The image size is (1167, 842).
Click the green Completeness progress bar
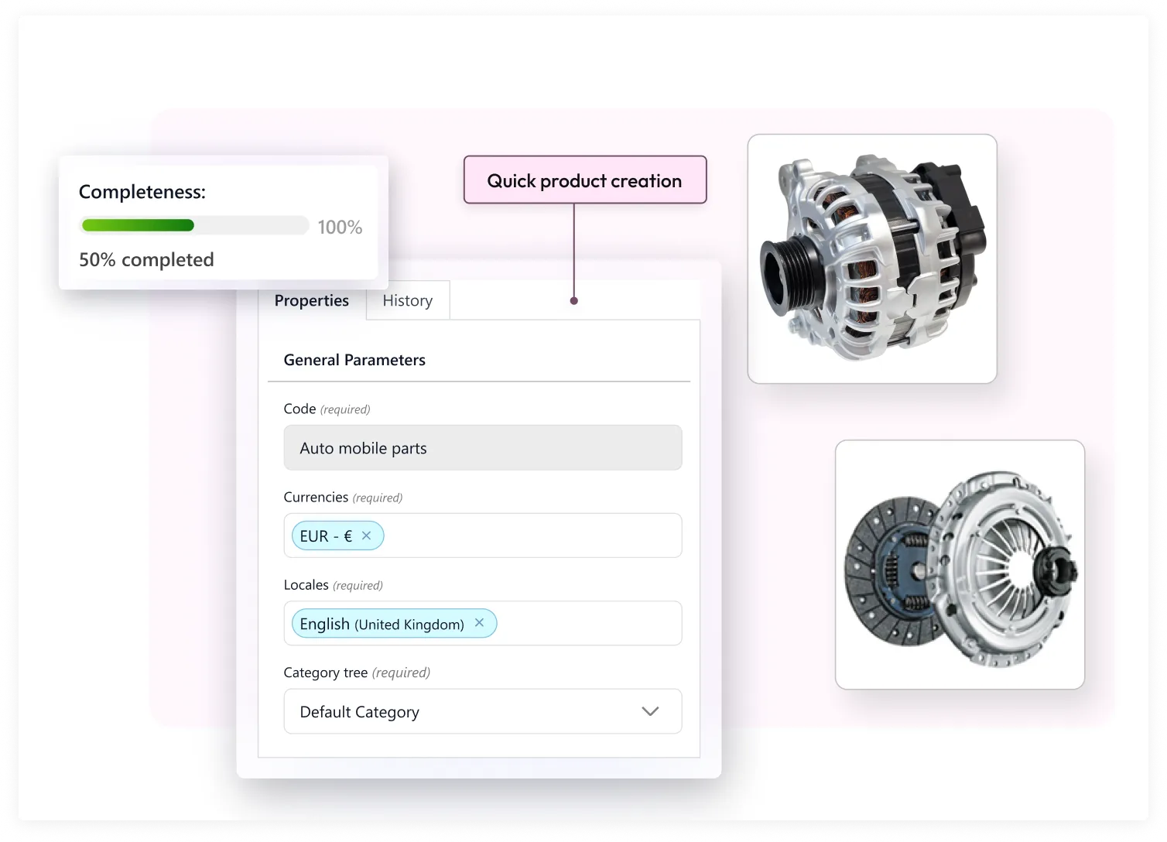[x=139, y=225]
